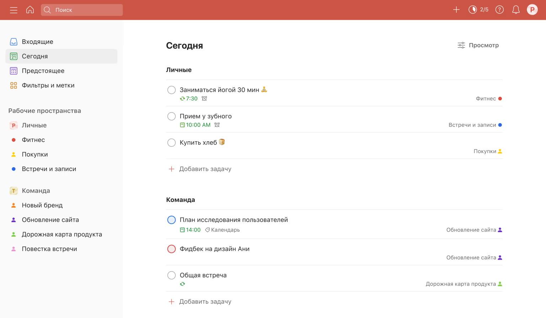546x318 pixels.
Task: Go to the home icon
Action: (30, 10)
